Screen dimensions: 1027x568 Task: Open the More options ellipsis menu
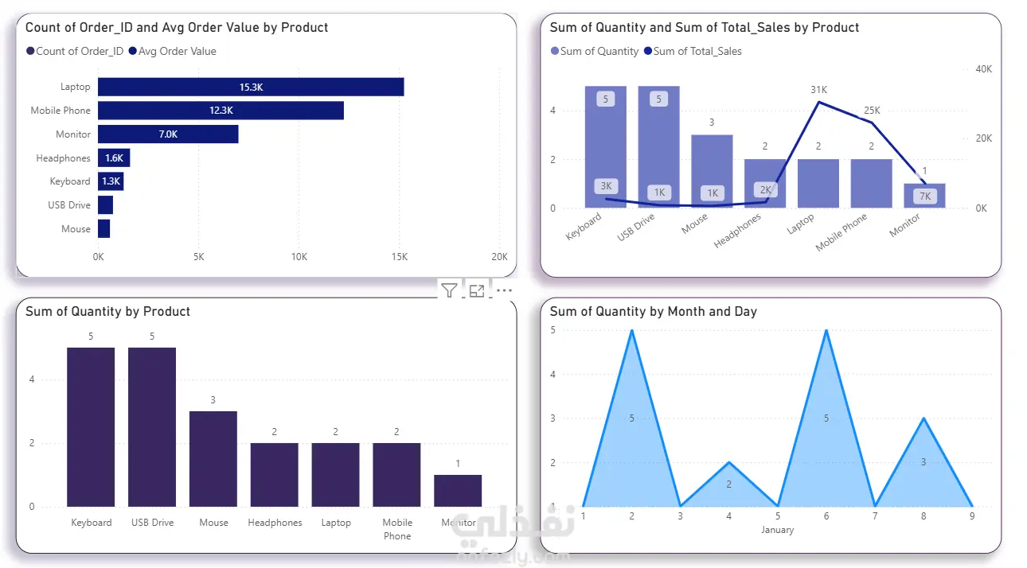(x=504, y=291)
